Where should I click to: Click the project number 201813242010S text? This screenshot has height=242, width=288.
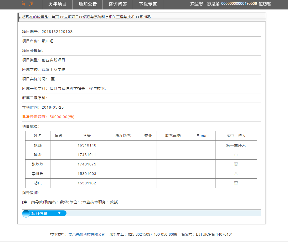tap(57, 32)
